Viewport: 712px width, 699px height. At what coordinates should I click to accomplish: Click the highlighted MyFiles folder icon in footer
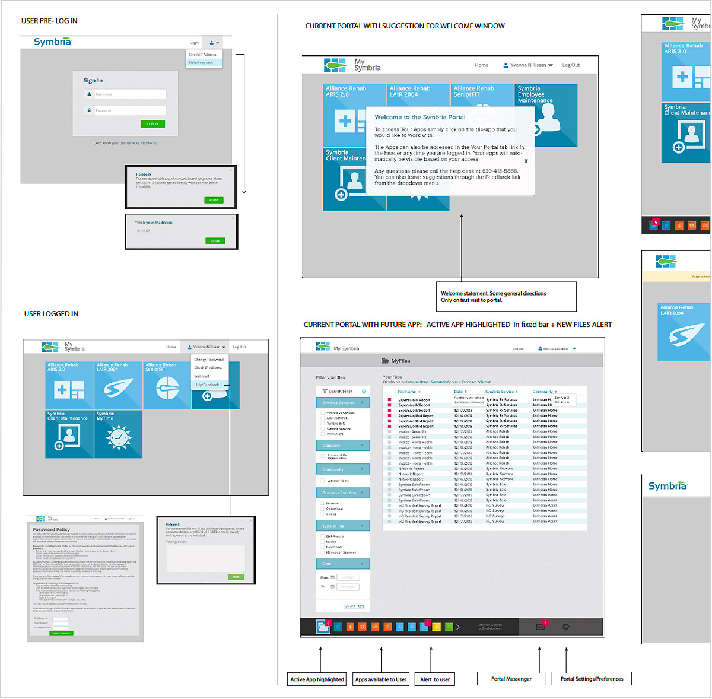click(x=322, y=627)
